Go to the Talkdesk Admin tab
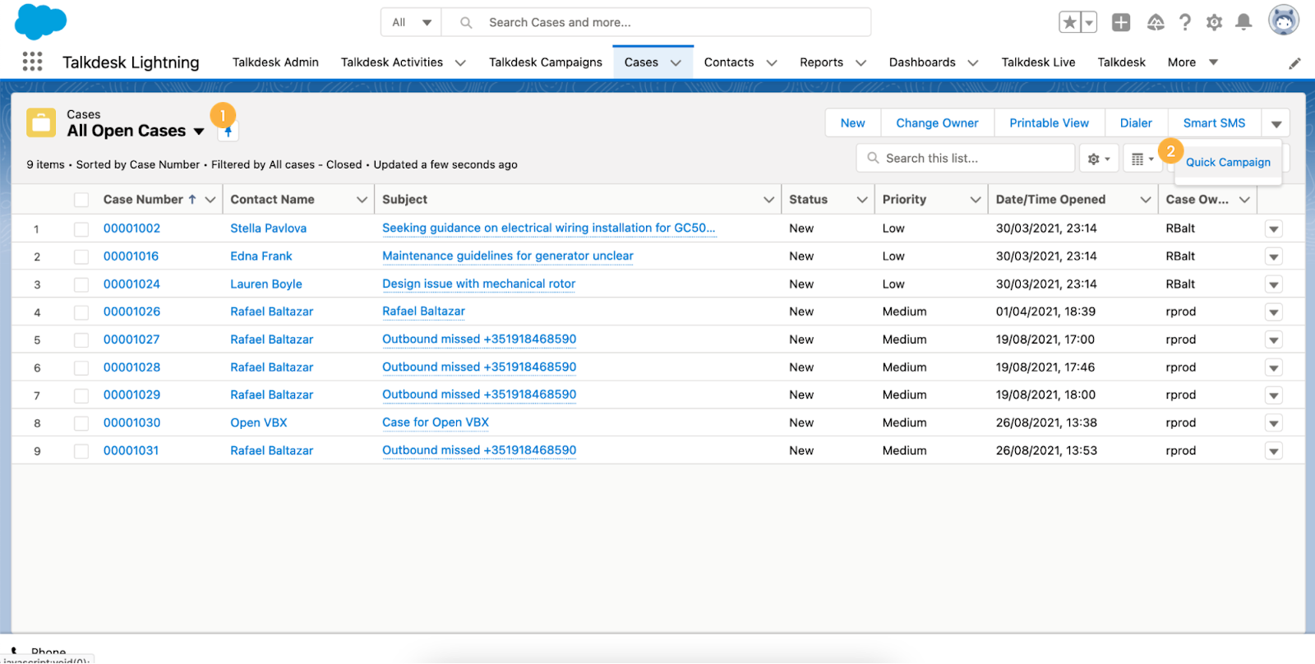 pyautogui.click(x=275, y=62)
